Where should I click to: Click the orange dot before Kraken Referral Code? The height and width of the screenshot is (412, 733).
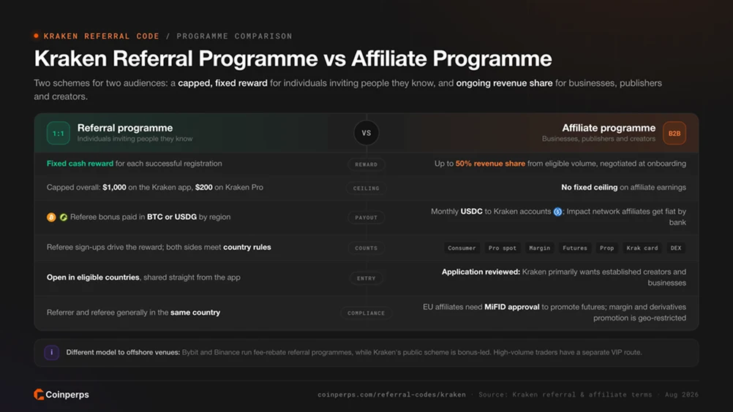click(x=37, y=36)
